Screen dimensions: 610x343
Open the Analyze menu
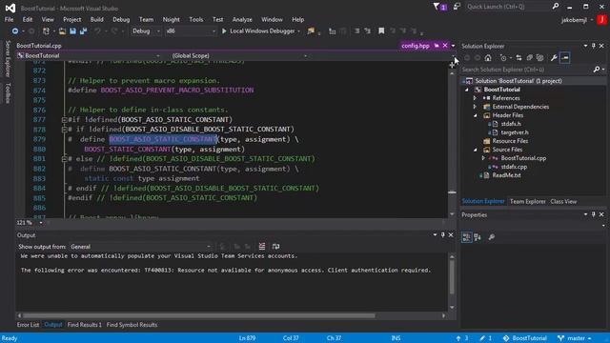[x=242, y=19]
